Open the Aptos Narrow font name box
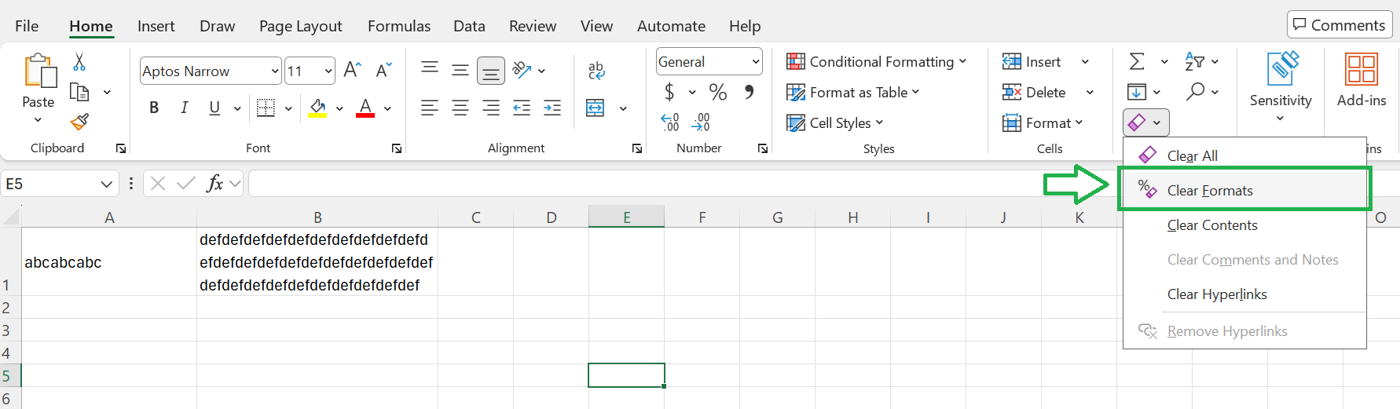Image resolution: width=1400 pixels, height=409 pixels. (x=211, y=71)
